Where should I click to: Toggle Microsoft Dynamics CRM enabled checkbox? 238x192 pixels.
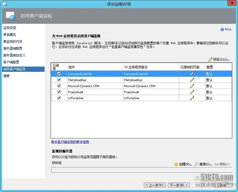[x=59, y=86]
